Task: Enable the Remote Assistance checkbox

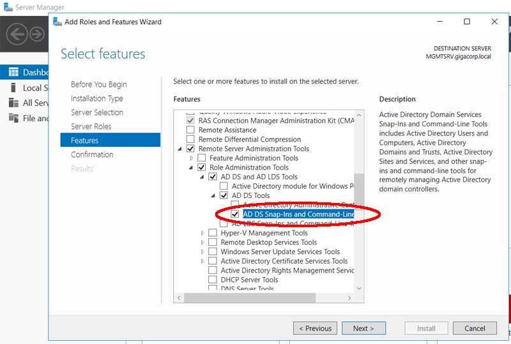Action: pyautogui.click(x=190, y=130)
